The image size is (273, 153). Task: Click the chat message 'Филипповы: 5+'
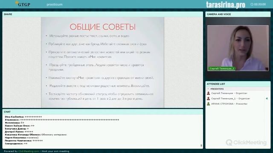coord(15,123)
